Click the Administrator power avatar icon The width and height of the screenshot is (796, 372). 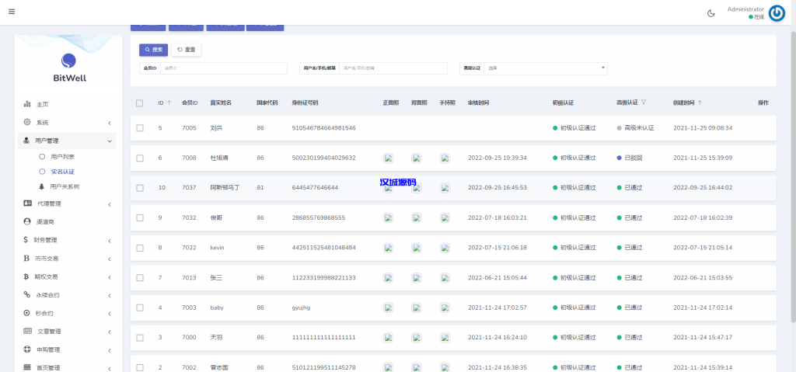click(776, 12)
